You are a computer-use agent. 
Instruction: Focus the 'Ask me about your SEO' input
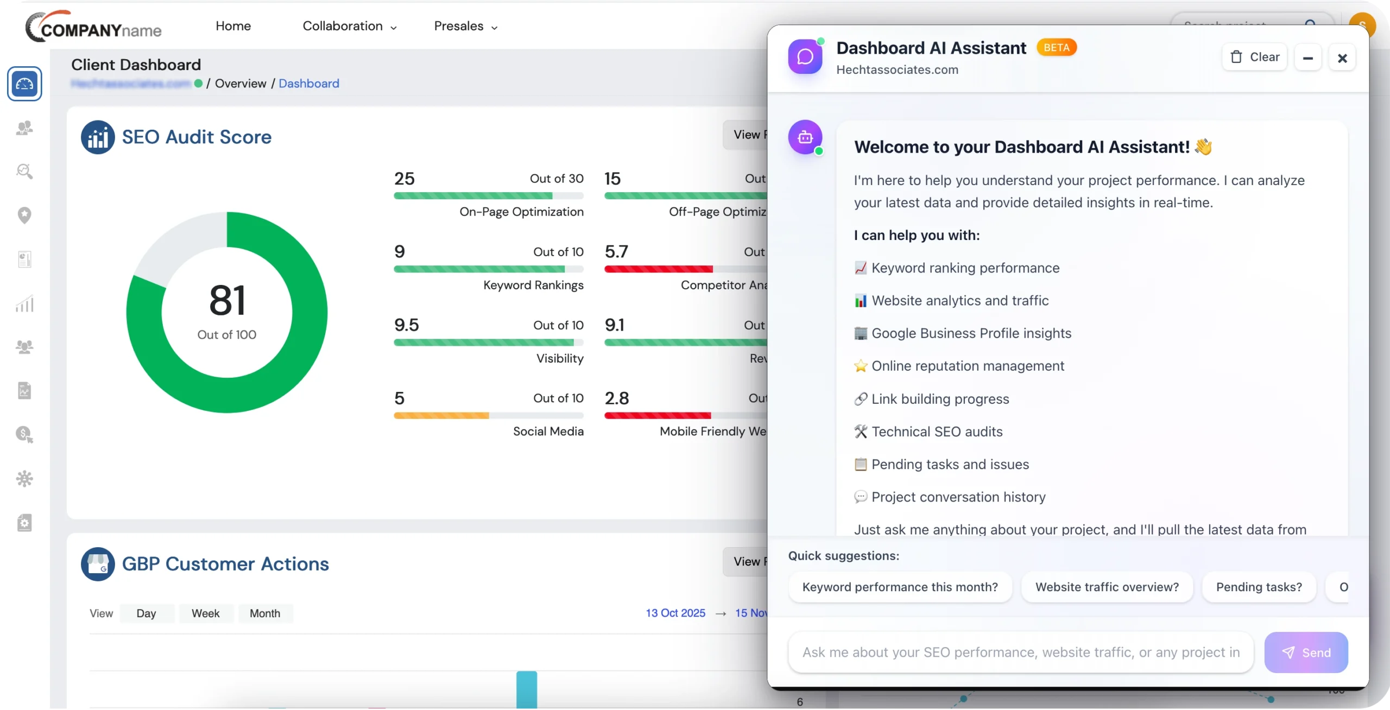1020,652
